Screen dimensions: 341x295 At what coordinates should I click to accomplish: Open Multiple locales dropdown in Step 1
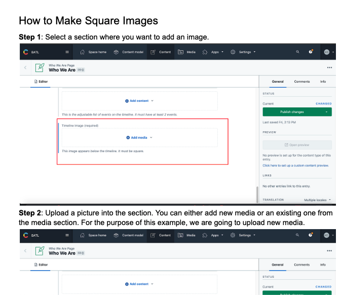317,200
